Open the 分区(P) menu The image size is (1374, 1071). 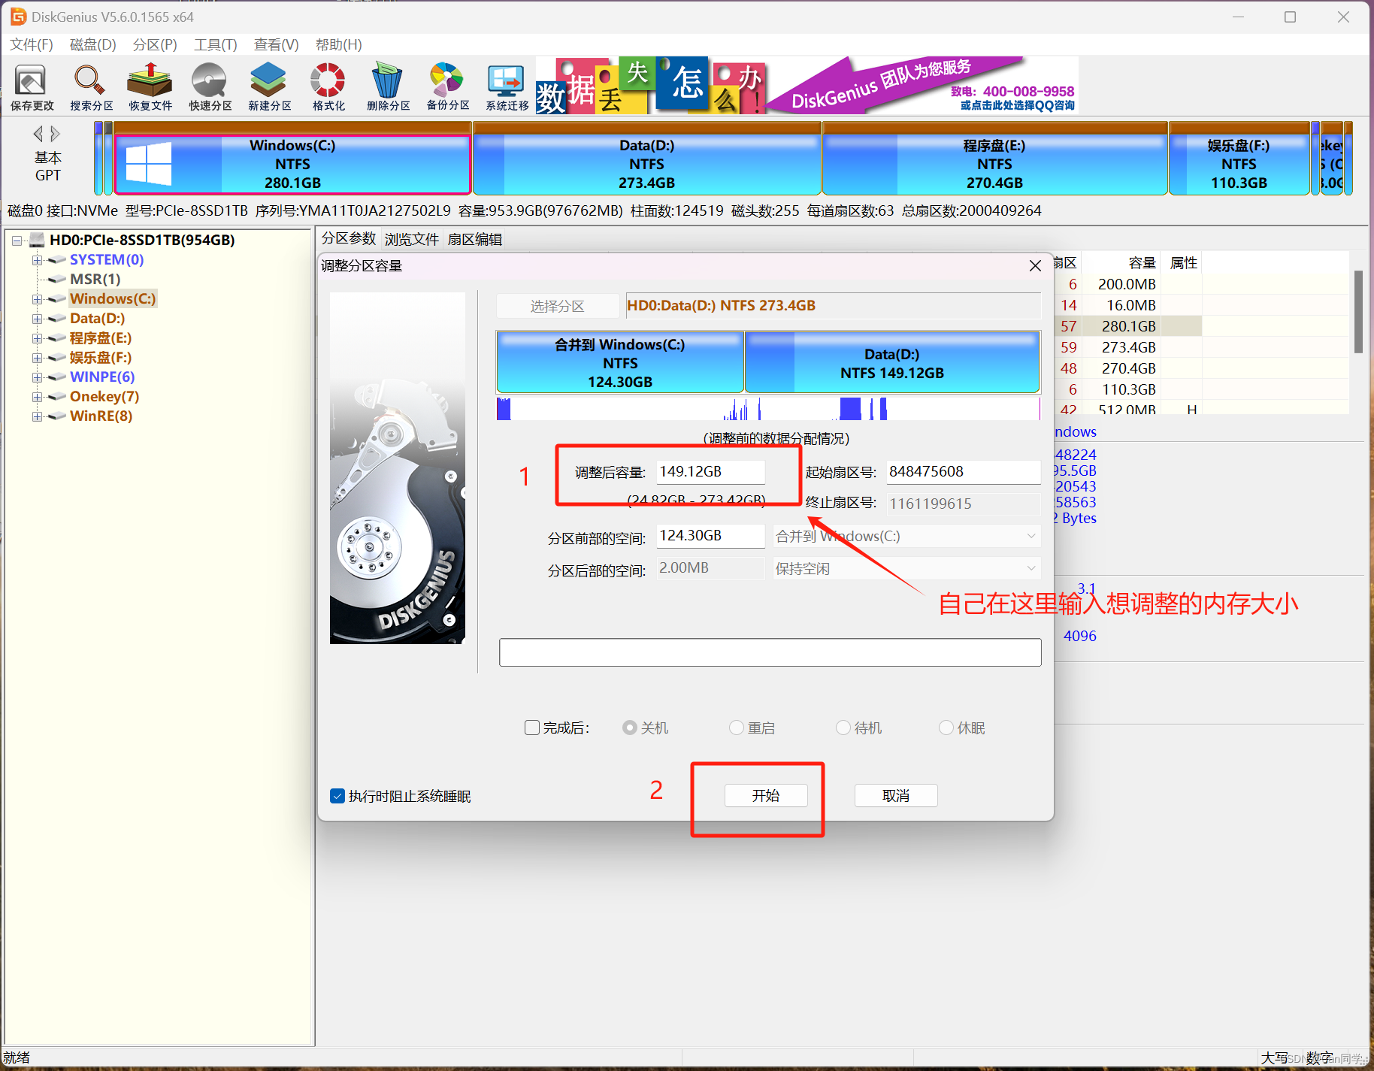click(x=155, y=44)
